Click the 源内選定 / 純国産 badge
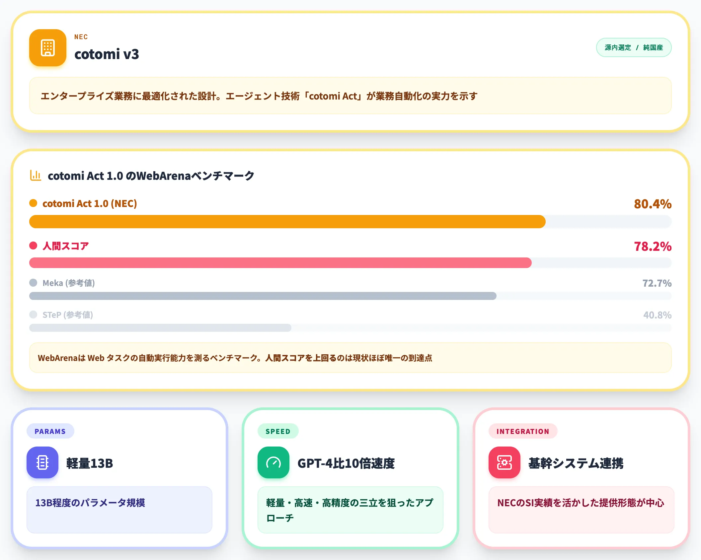701x560 pixels. 634,47
